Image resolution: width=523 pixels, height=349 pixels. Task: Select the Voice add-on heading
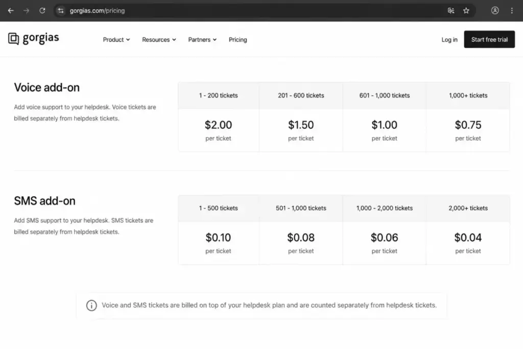coord(46,87)
